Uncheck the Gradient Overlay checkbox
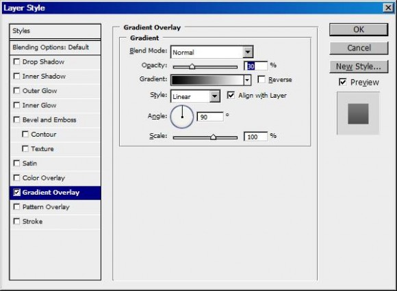 [16, 192]
